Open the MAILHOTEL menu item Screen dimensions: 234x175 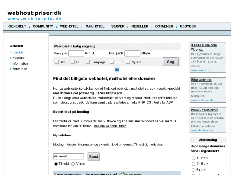click(95, 26)
